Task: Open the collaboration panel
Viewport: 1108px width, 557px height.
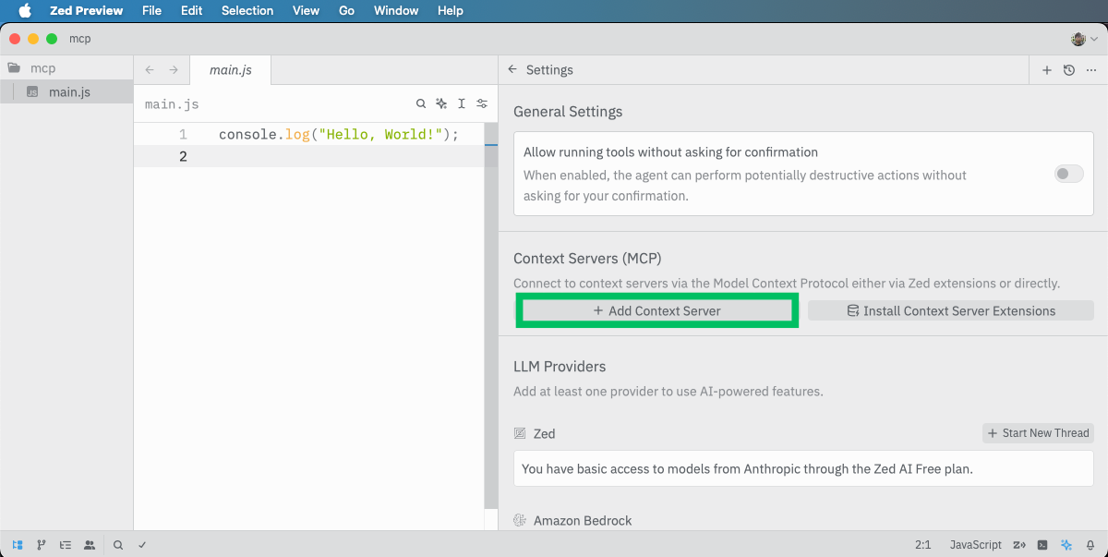Action: pyautogui.click(x=89, y=545)
